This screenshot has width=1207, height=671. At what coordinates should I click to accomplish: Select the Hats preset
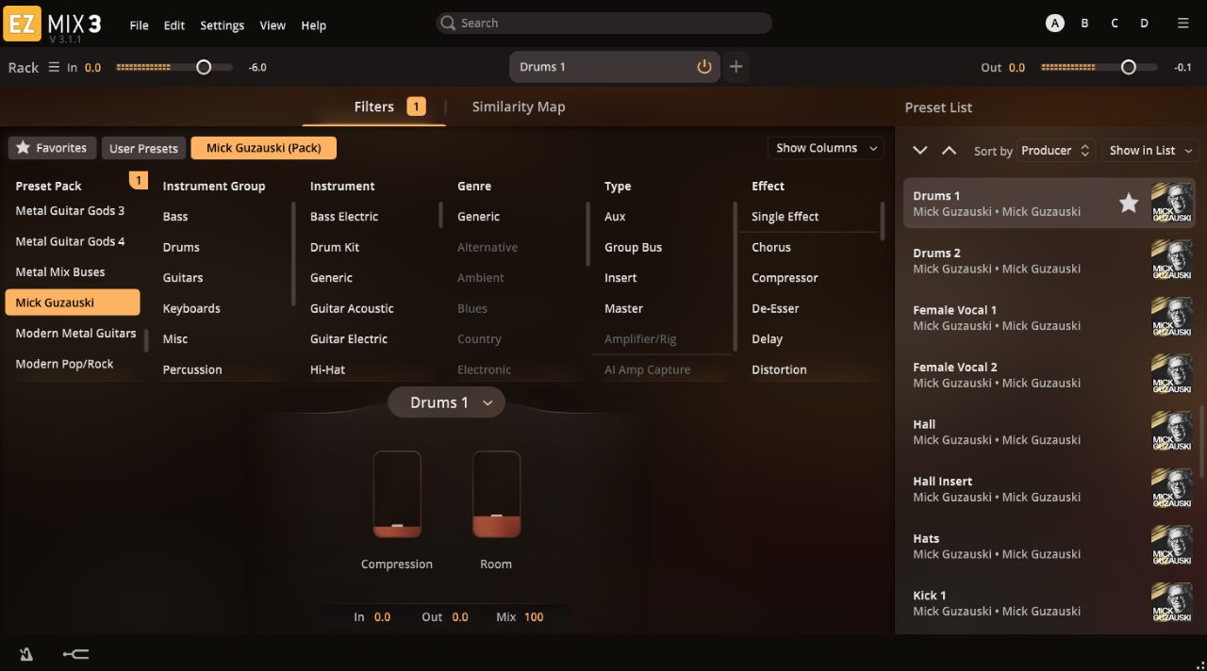[1050, 546]
